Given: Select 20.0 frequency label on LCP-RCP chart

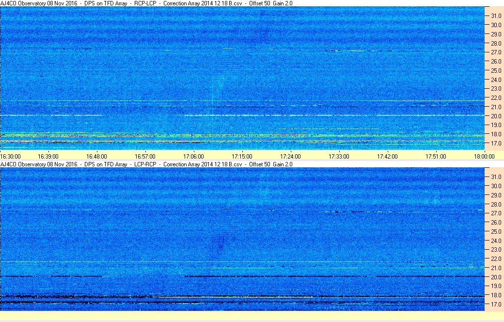Looking at the screenshot, I should coord(496,277).
